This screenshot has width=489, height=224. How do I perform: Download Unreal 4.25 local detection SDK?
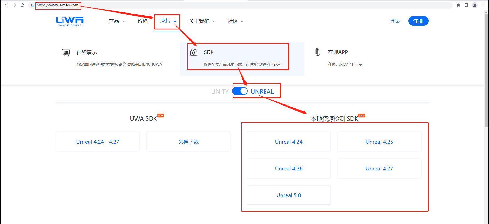[x=379, y=142]
